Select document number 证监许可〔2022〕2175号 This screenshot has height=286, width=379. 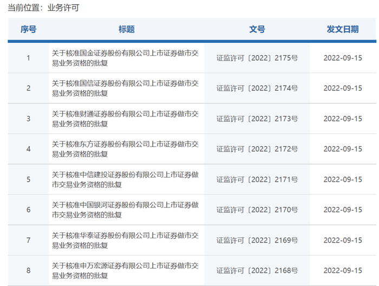click(257, 58)
